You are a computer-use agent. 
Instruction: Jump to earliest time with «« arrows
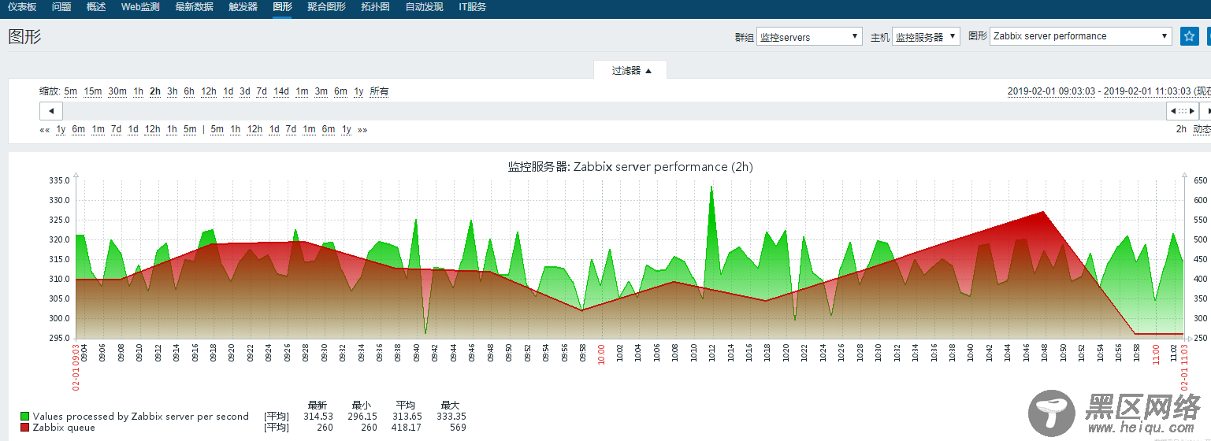tap(45, 129)
